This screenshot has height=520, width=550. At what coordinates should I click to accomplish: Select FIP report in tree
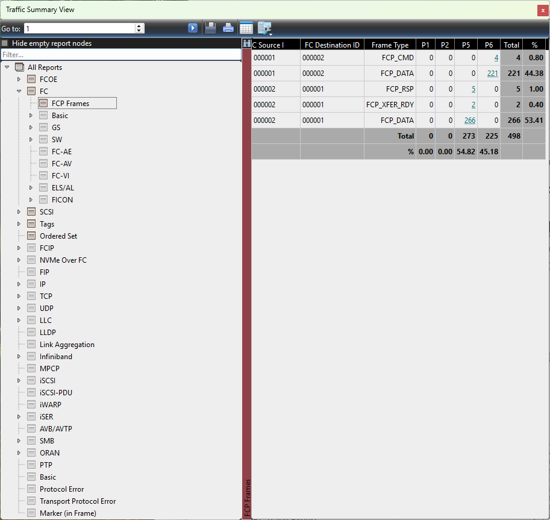tap(45, 272)
